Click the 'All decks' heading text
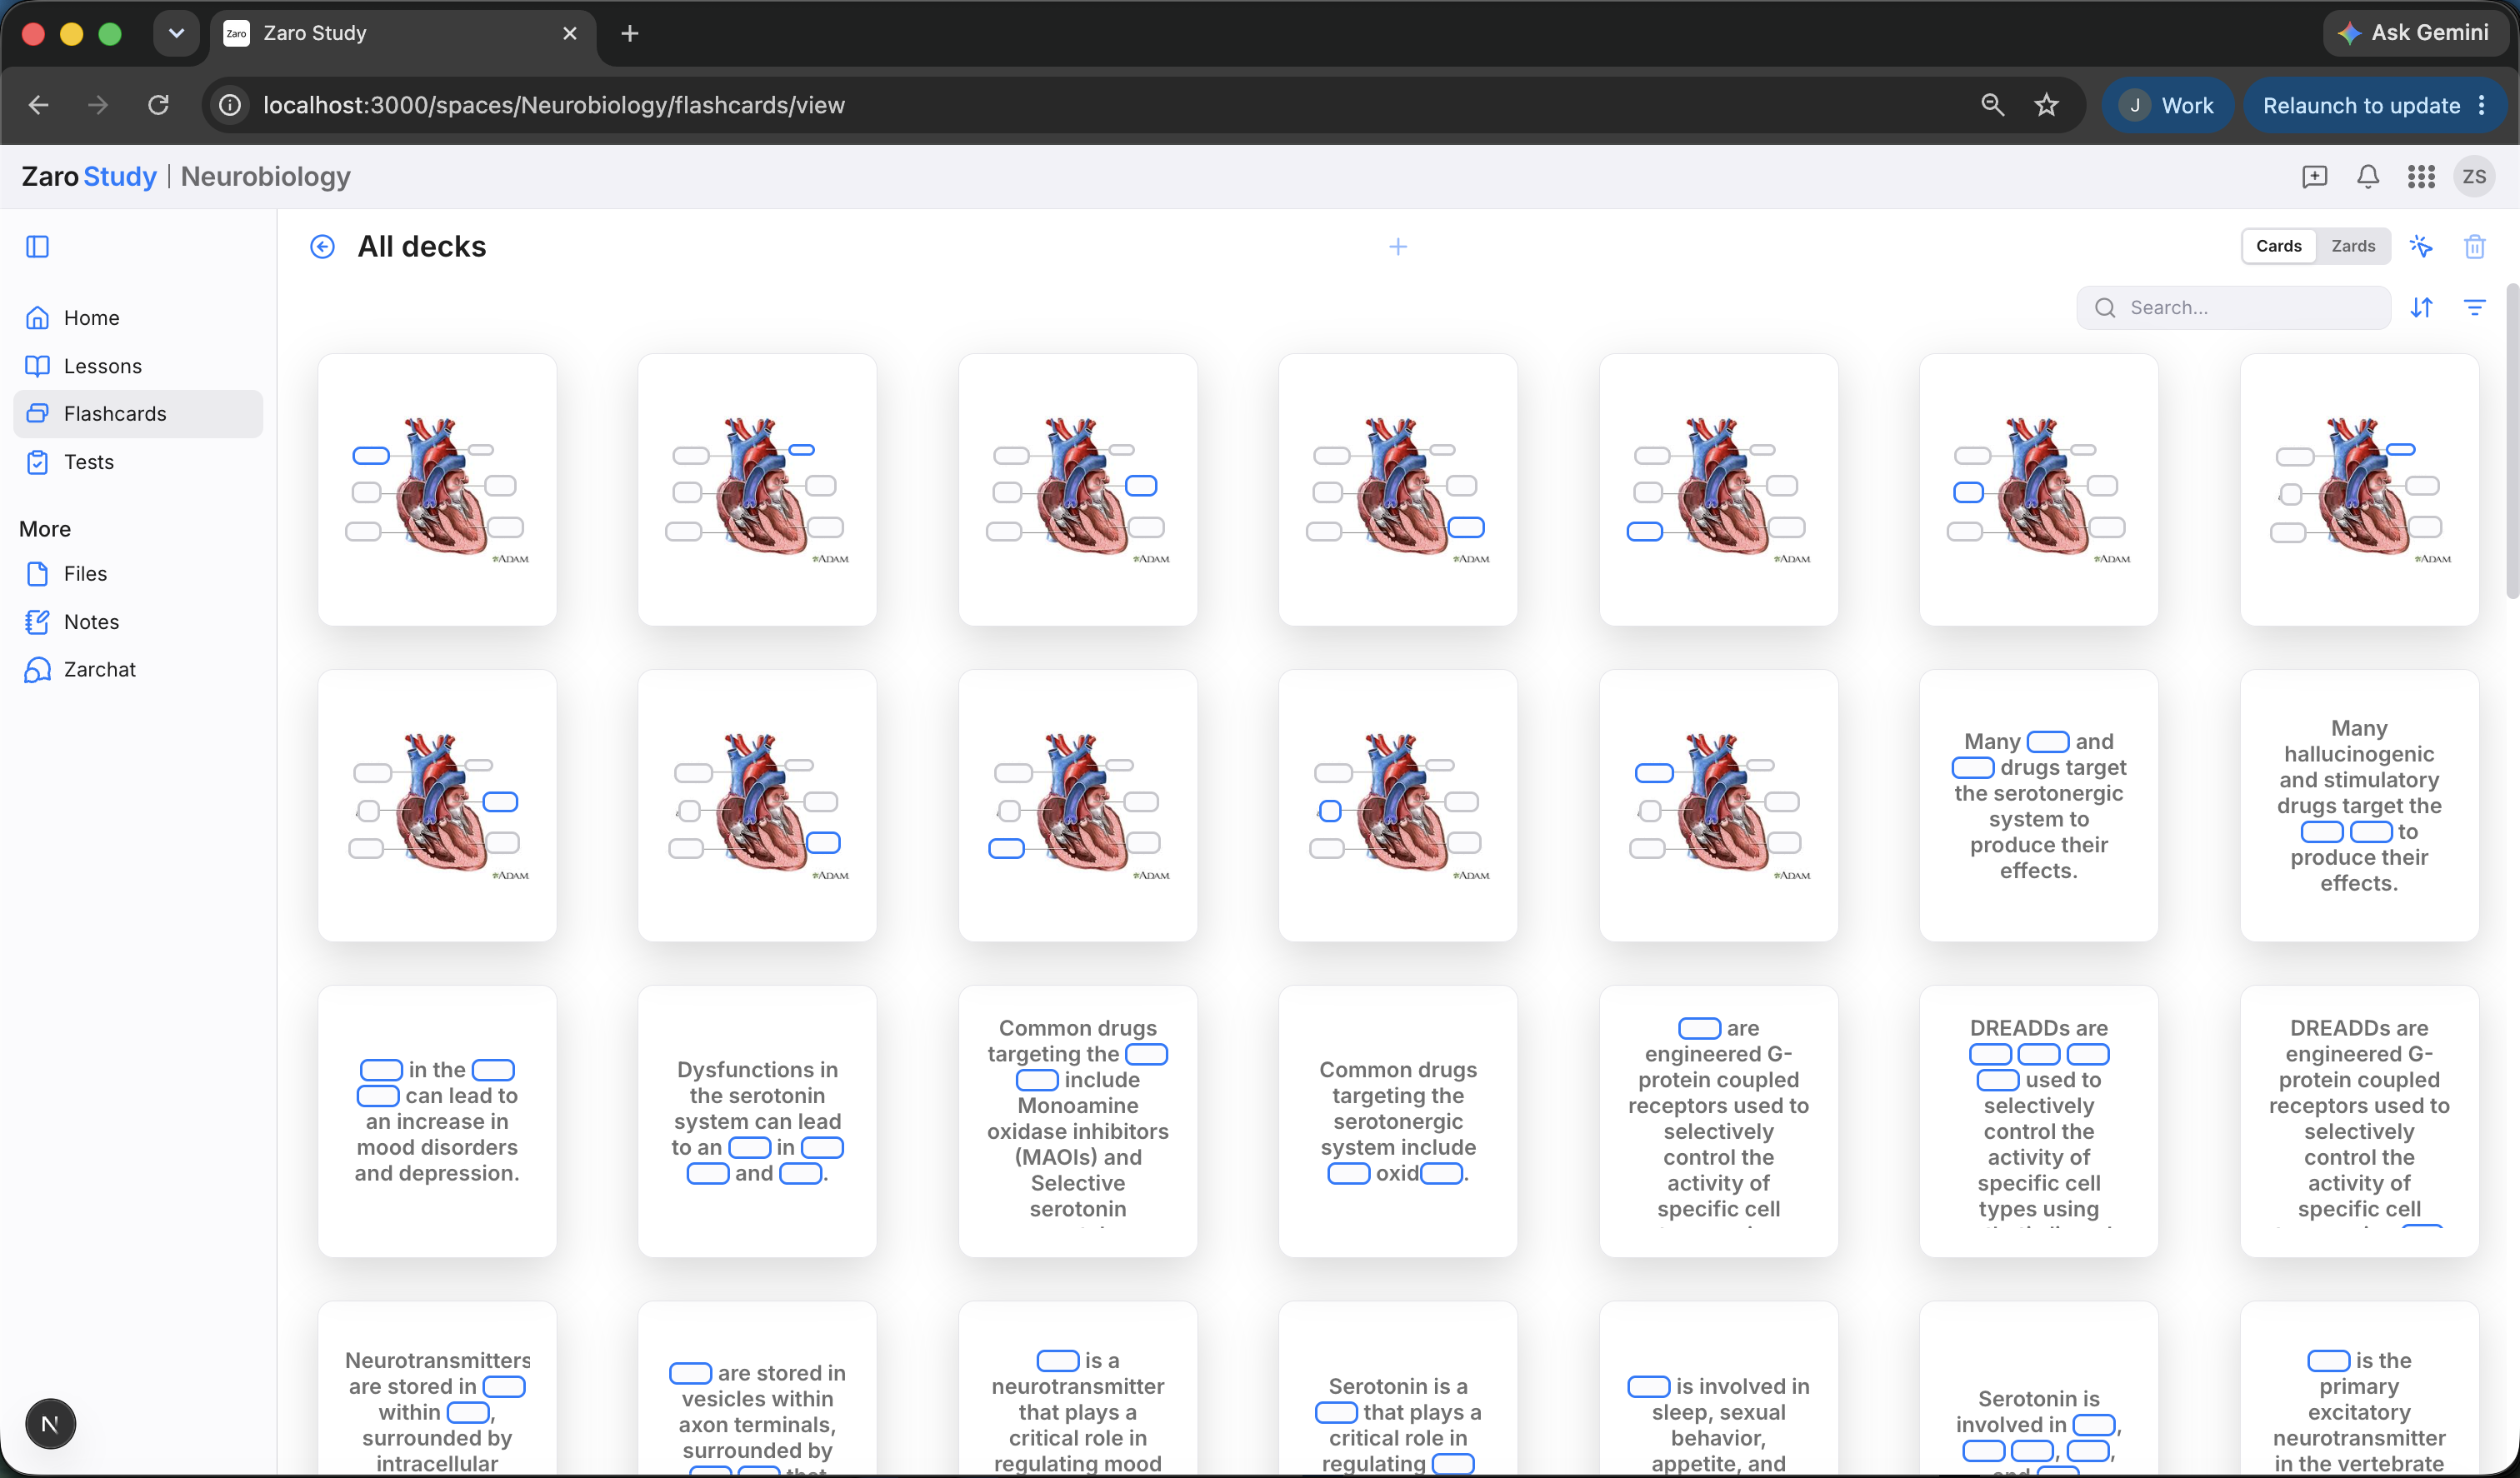The height and width of the screenshot is (1478, 2520). [422, 246]
